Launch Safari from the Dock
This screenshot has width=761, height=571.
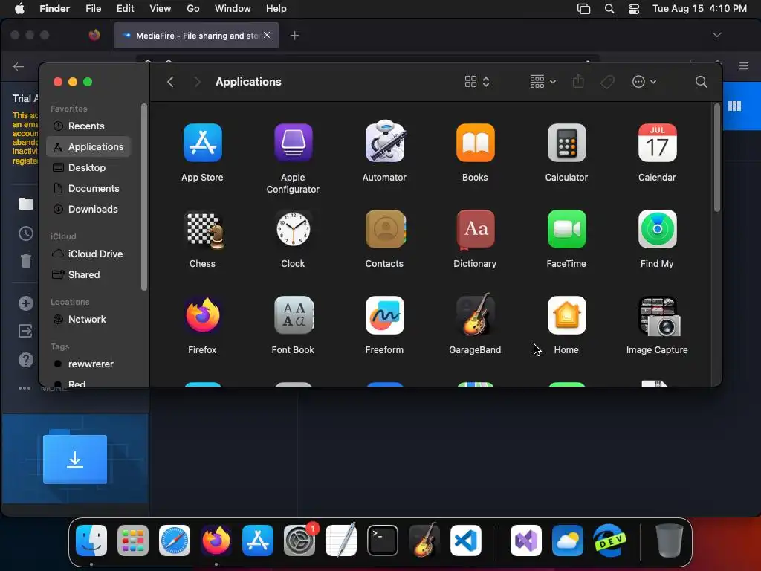pyautogui.click(x=174, y=540)
